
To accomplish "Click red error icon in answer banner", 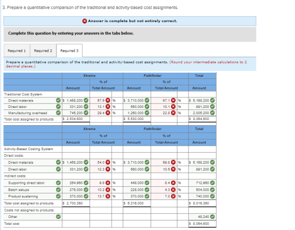I will click(85, 21).
